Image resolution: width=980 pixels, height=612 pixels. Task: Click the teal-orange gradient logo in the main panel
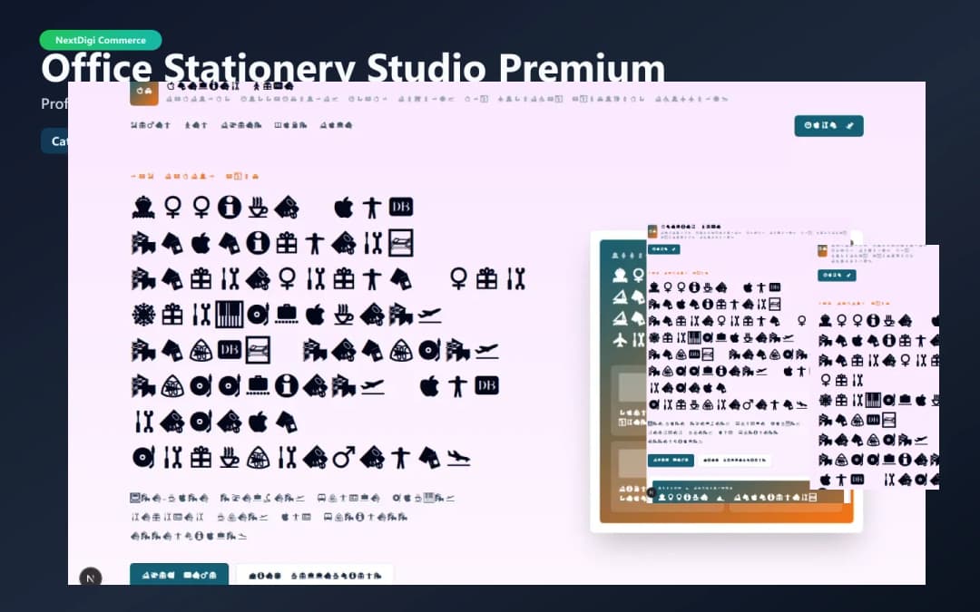coord(143,92)
